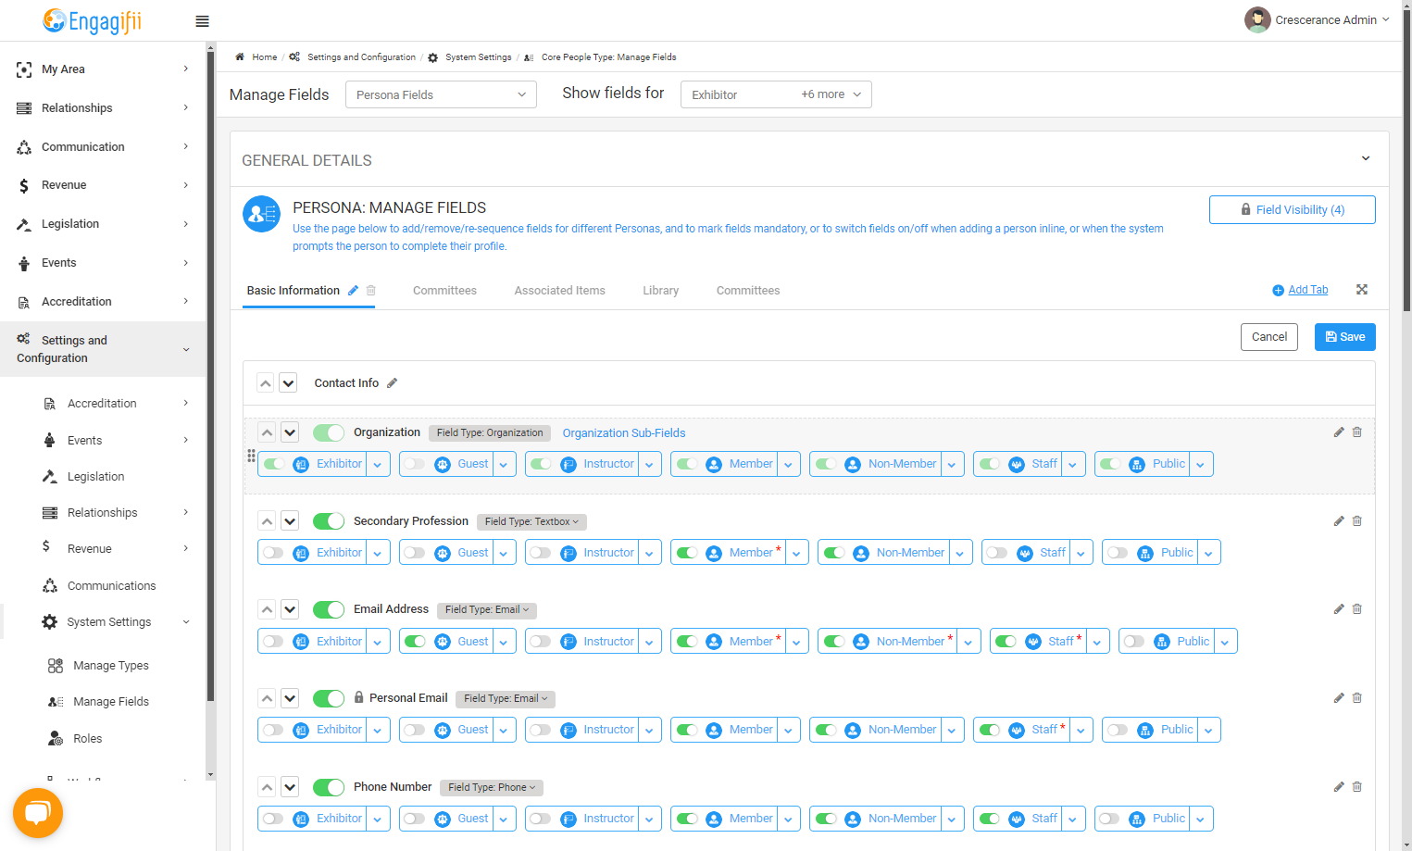Open Roles in the sidebar
This screenshot has width=1412, height=851.
[x=88, y=739]
